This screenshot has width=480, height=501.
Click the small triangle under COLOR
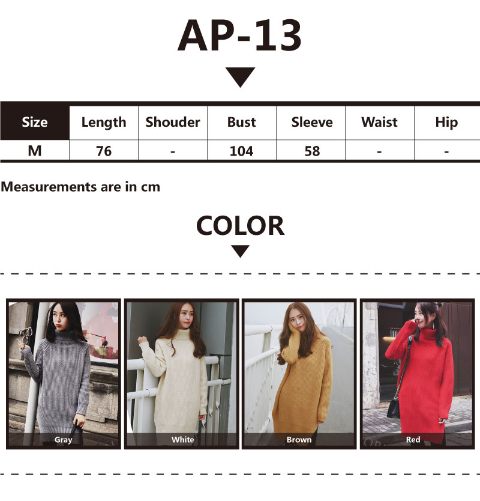241,251
